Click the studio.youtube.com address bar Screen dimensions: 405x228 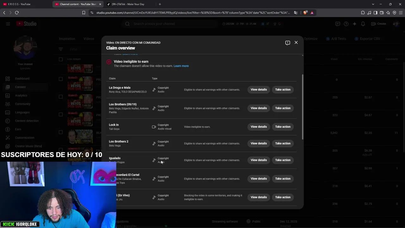click(x=193, y=13)
